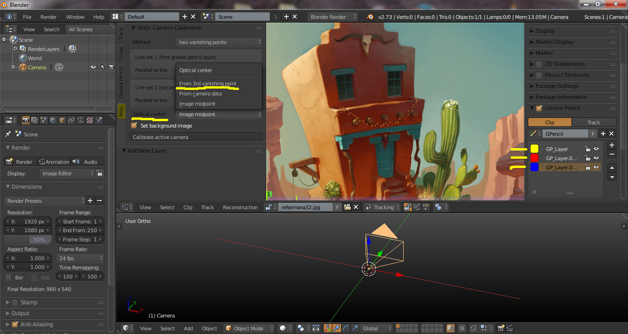The image size is (628, 334).
Task: Open the World properties globe tab
Action: tap(53, 120)
